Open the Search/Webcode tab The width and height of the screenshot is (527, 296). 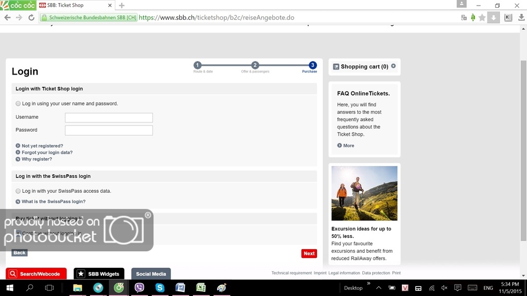pos(37,273)
